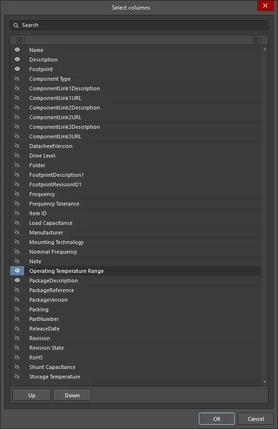Select the Revision State entry
The height and width of the screenshot is (429, 278).
pos(135,348)
